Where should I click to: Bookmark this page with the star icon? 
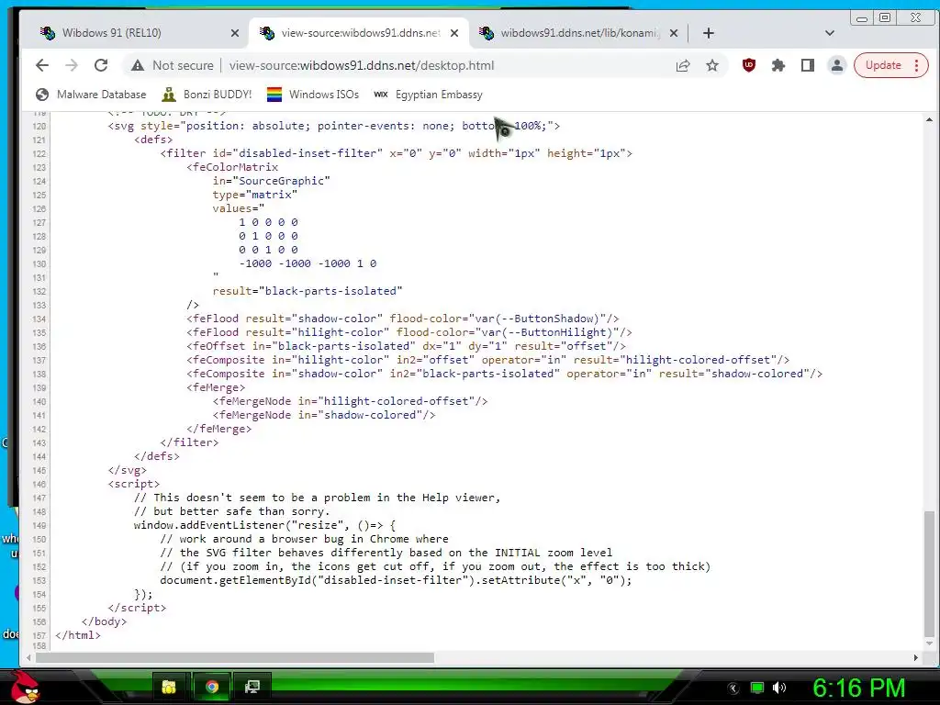[712, 65]
